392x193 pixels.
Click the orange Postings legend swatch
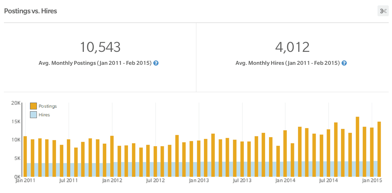[x=34, y=106]
